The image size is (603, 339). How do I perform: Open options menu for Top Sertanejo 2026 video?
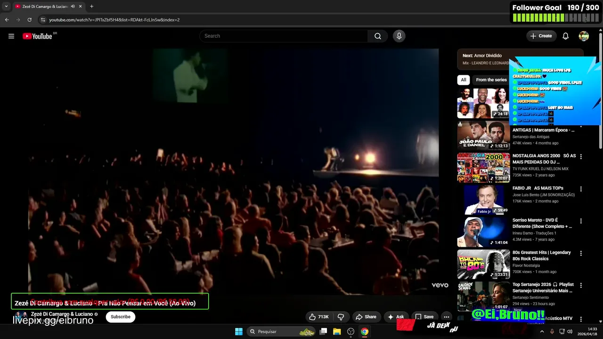pyautogui.click(x=581, y=285)
